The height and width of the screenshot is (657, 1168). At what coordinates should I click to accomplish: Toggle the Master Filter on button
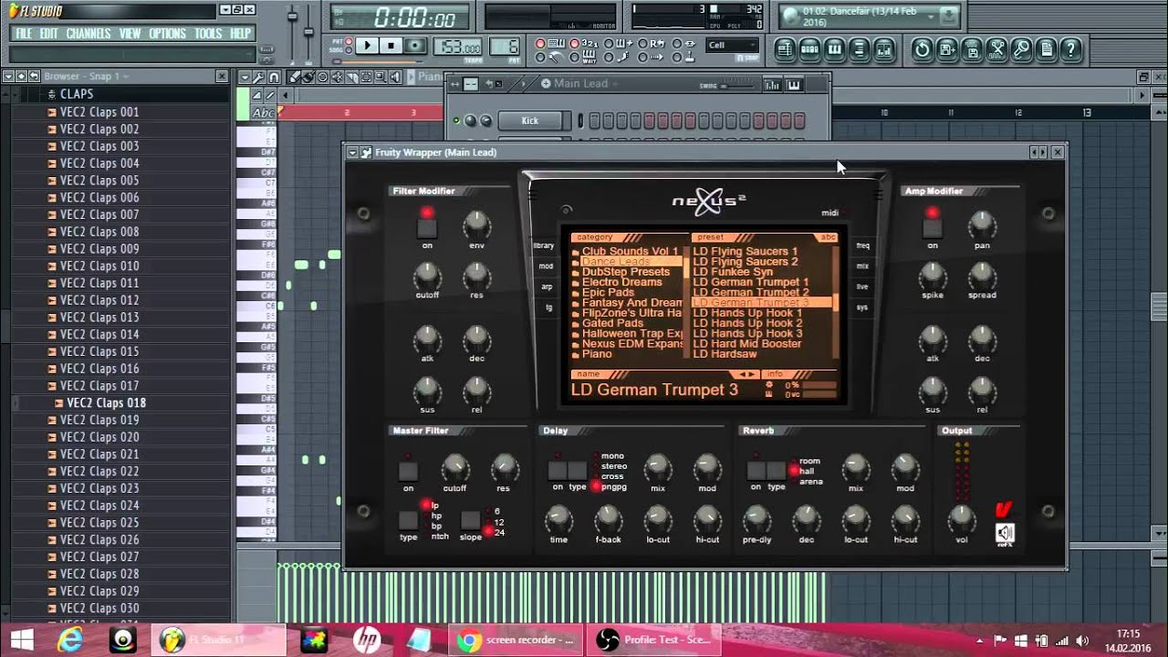(408, 471)
